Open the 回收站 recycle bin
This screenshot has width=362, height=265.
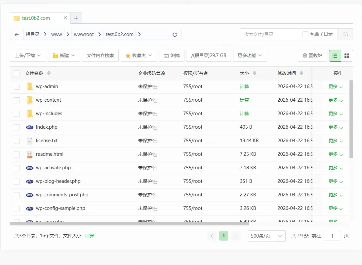click(312, 56)
